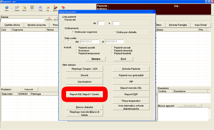214x130 pixels.
Task: Click the Blocco appunti scrollbar
Action: [209, 114]
